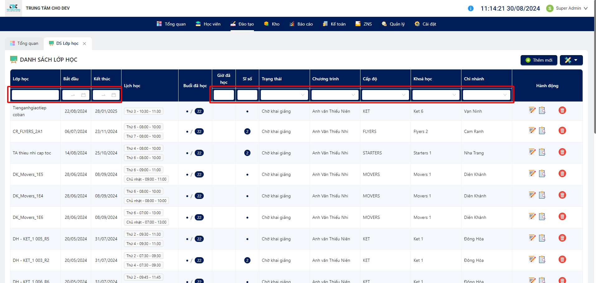Select the DS Lớp học tab

coord(67,44)
